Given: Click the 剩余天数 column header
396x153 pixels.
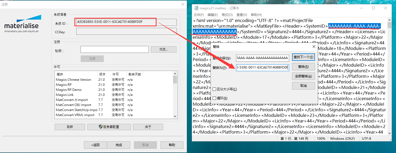Looking at the screenshot, I should (x=135, y=74).
